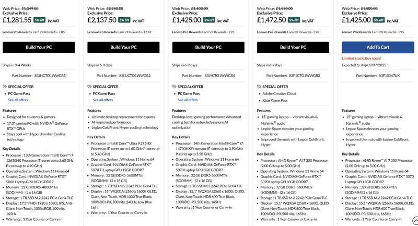Click the 5% off badge on £1,281.55 price
The image size is (418, 226).
(x=40, y=20)
